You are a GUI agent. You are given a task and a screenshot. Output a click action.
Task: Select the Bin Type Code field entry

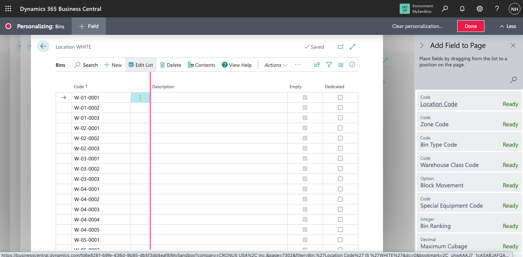[469, 141]
